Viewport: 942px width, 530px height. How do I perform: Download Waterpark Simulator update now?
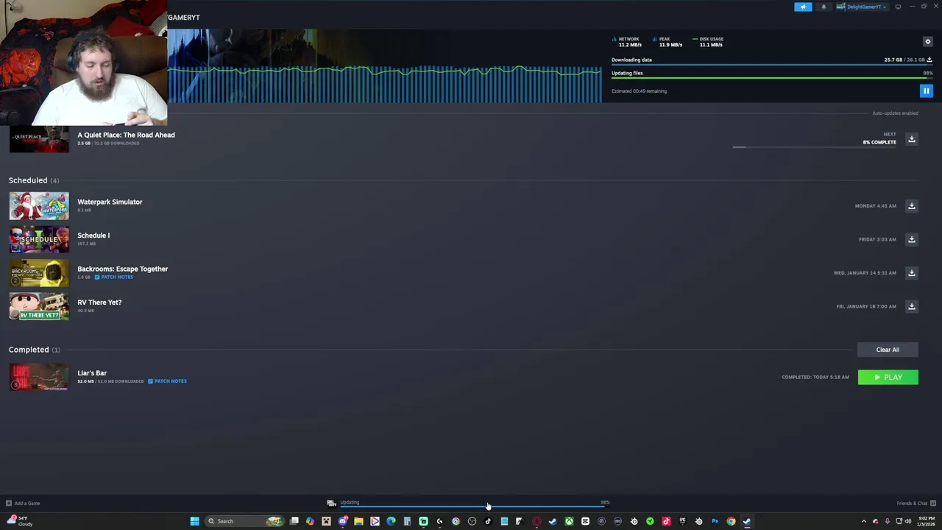click(x=911, y=206)
